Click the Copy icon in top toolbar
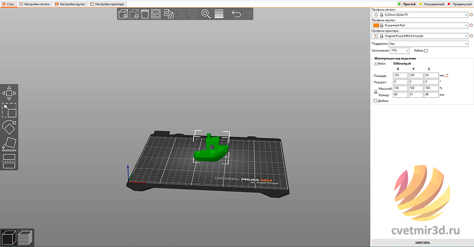 pyautogui.click(x=169, y=14)
